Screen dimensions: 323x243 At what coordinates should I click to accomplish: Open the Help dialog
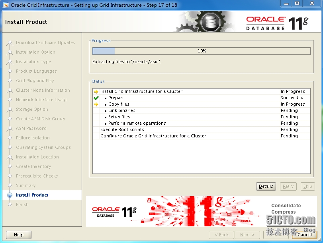click(19, 235)
